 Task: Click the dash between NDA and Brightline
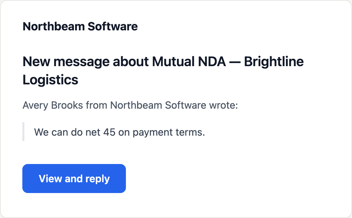(x=235, y=62)
